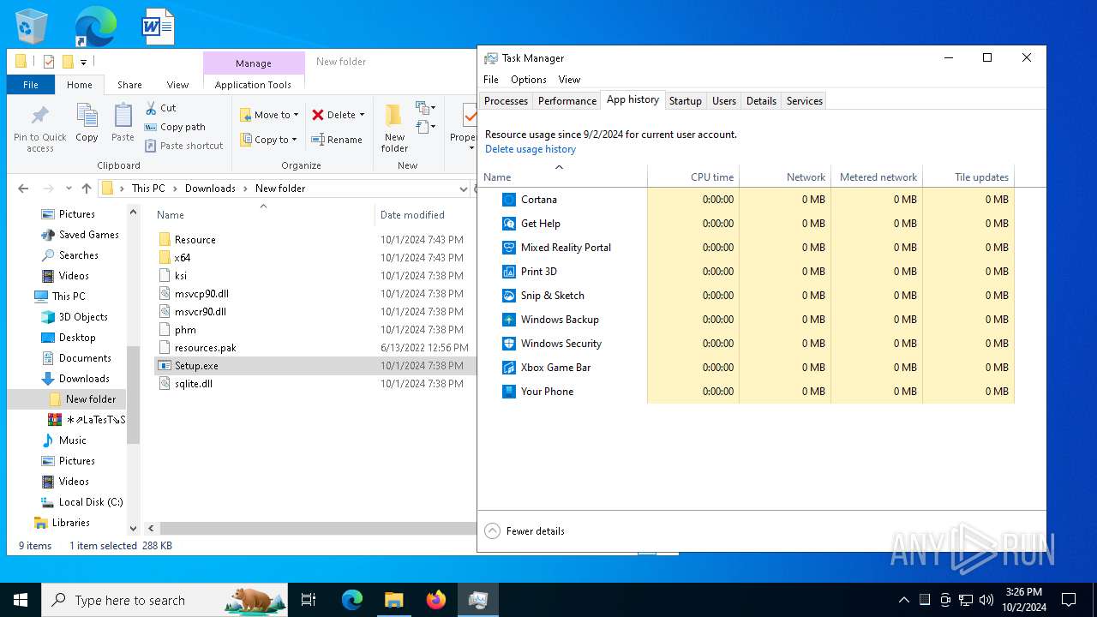Image resolution: width=1097 pixels, height=617 pixels.
Task: Open Firefox from the taskbar
Action: pos(436,600)
